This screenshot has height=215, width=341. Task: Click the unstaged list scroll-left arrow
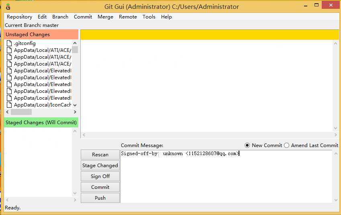(7, 112)
